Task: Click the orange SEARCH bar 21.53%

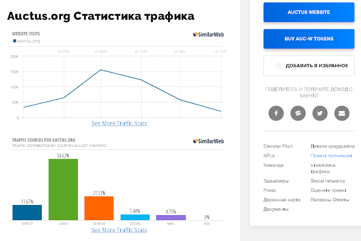Action: 99,208
